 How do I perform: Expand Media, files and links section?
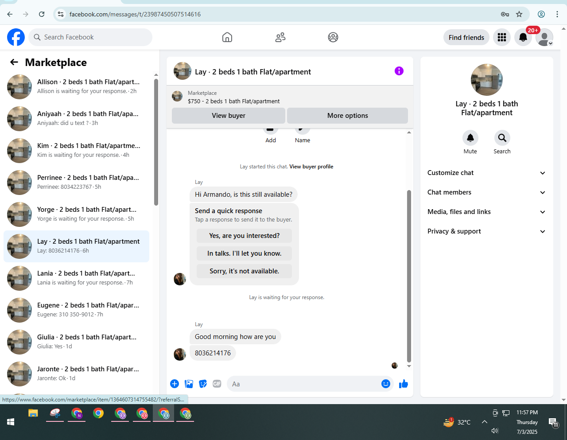click(x=486, y=212)
